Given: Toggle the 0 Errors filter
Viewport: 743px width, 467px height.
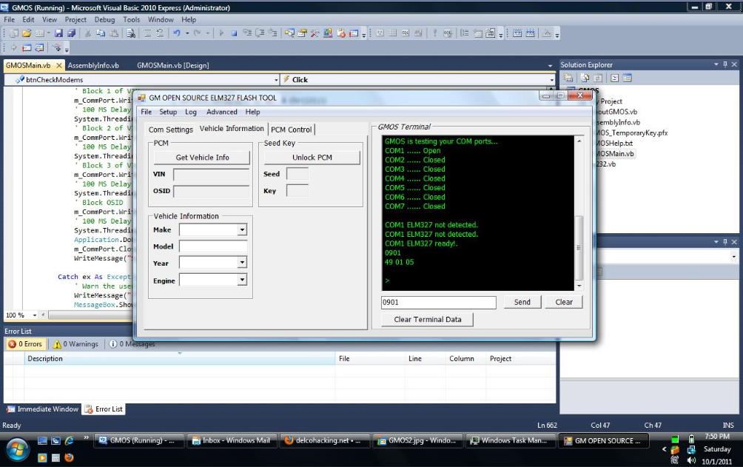Looking at the screenshot, I should (26, 344).
